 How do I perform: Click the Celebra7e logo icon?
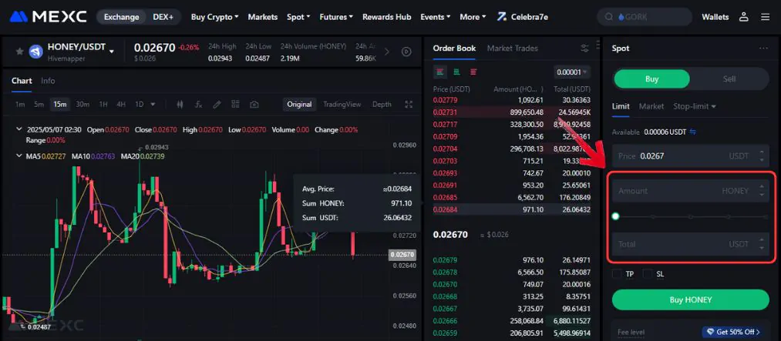tap(502, 17)
